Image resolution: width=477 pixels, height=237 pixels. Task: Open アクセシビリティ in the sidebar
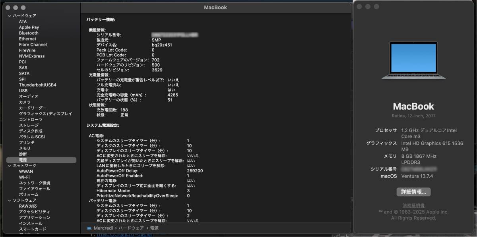click(35, 212)
